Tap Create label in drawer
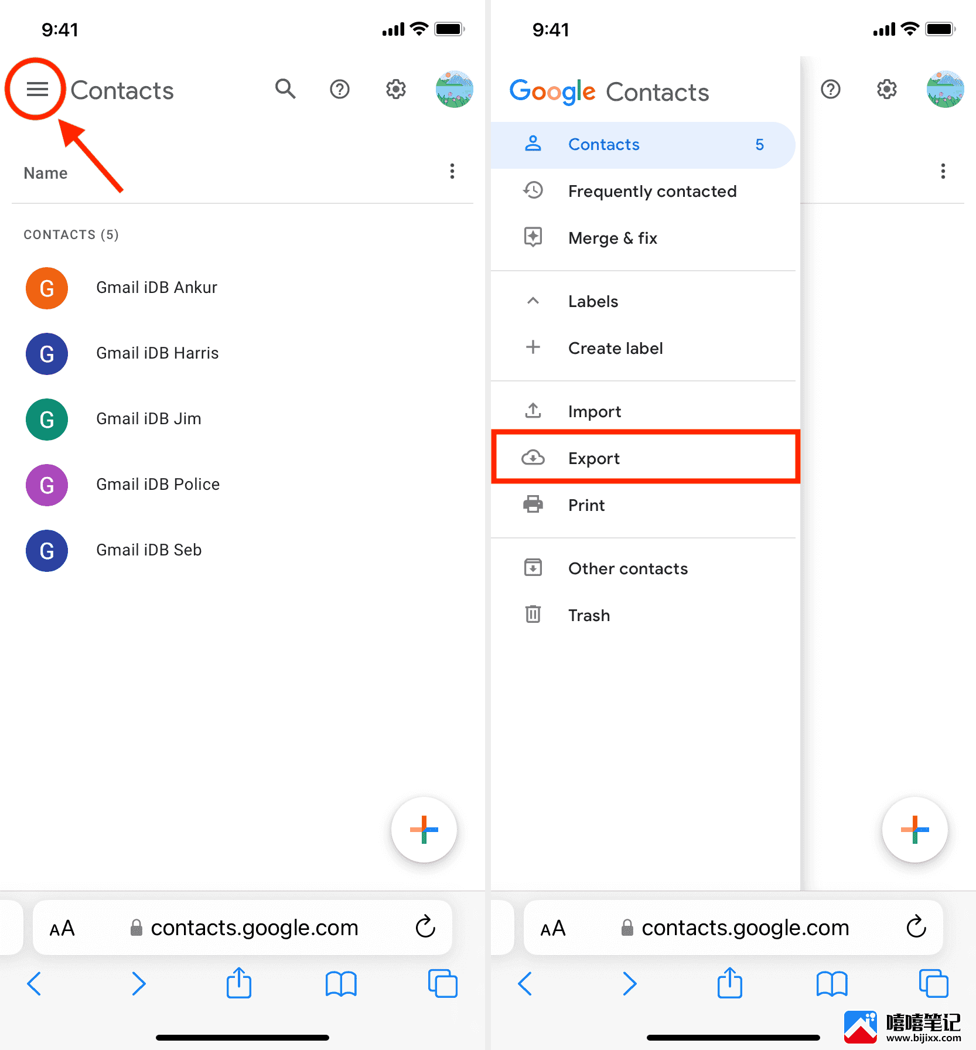976x1050 pixels. point(643,349)
